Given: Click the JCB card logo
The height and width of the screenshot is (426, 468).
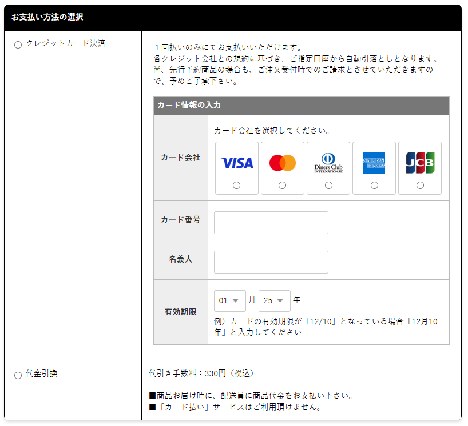Looking at the screenshot, I should coord(420,163).
